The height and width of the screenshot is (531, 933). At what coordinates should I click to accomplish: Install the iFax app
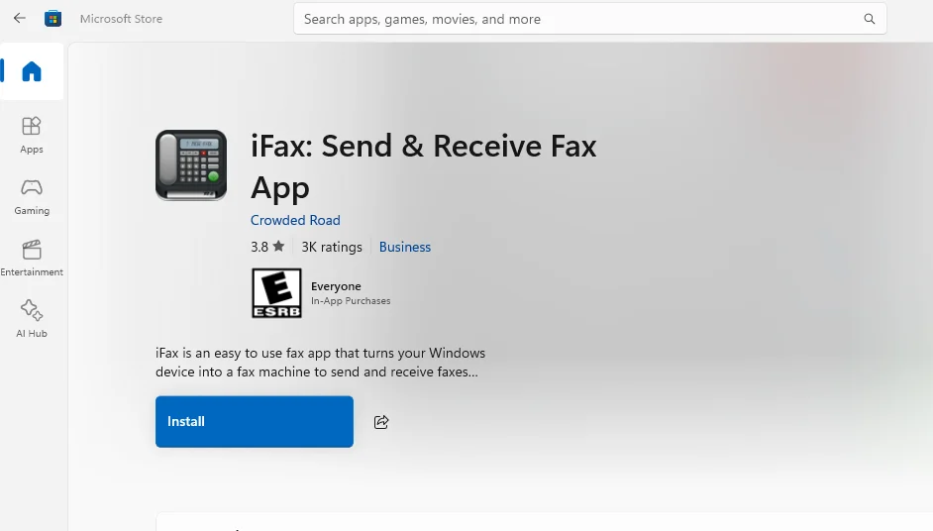coord(255,421)
